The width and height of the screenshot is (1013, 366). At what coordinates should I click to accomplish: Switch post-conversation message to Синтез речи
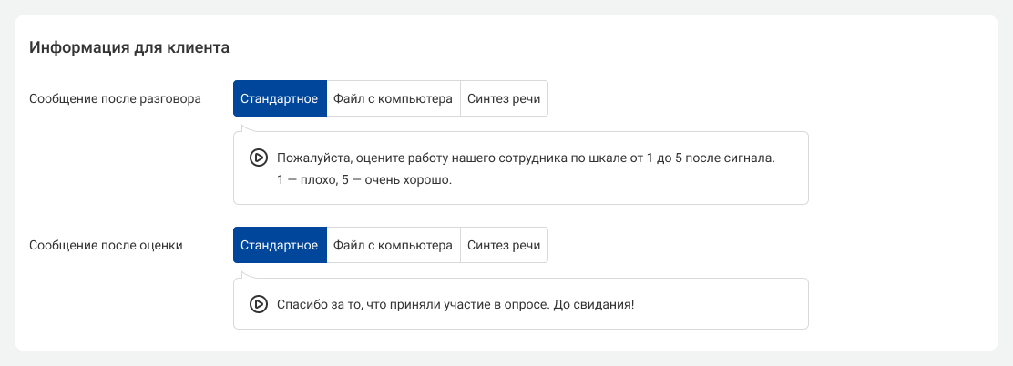point(504,98)
